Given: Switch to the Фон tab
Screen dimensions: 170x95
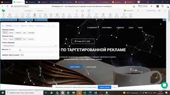Looking at the screenshot, I should pos(3,26).
